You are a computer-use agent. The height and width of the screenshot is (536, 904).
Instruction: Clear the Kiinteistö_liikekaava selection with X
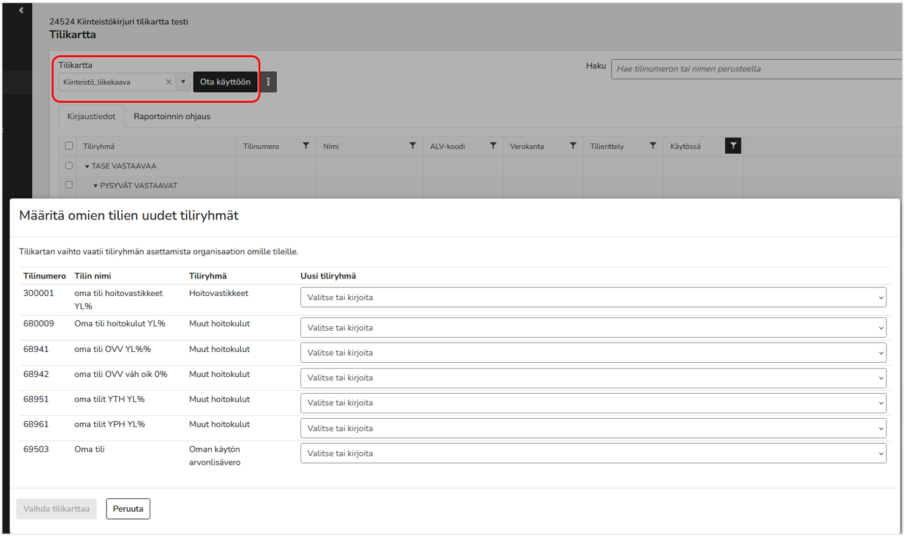pos(169,82)
